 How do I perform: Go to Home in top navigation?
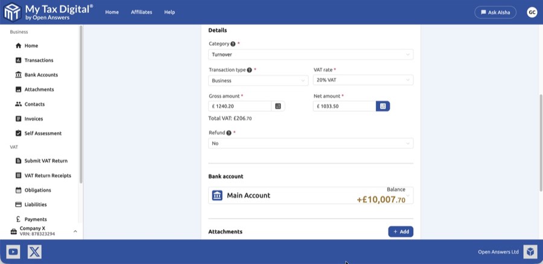112,12
